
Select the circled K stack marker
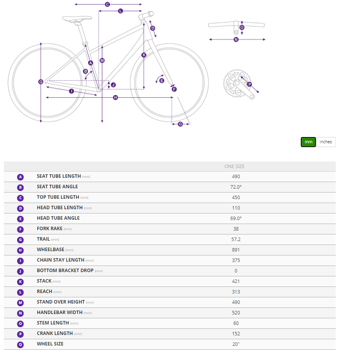click(144, 55)
